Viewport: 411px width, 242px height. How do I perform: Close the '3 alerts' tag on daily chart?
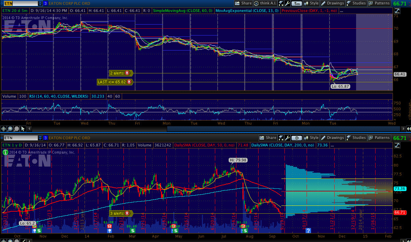click(x=127, y=213)
